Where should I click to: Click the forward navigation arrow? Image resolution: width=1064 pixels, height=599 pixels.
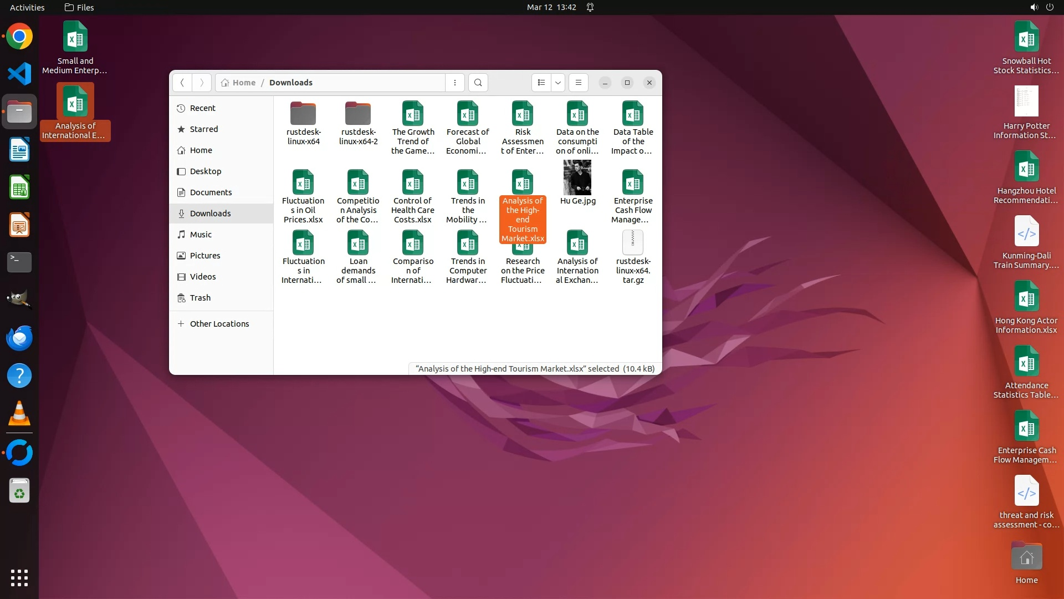click(x=202, y=83)
